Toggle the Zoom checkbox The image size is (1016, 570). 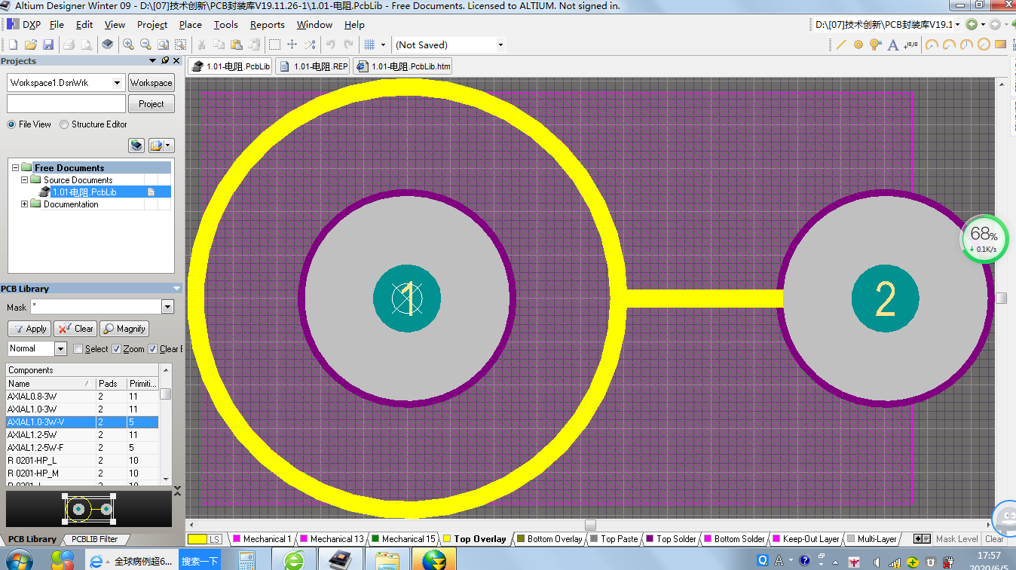click(x=116, y=349)
